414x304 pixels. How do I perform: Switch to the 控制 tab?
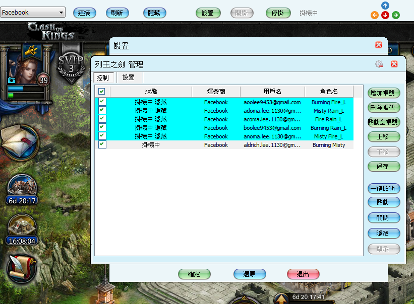[103, 78]
